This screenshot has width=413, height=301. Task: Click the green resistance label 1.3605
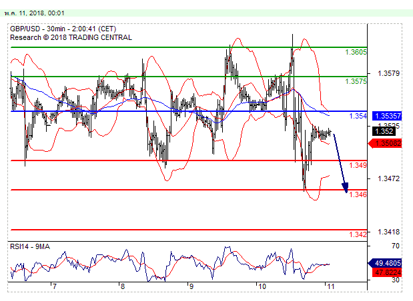tap(356, 52)
